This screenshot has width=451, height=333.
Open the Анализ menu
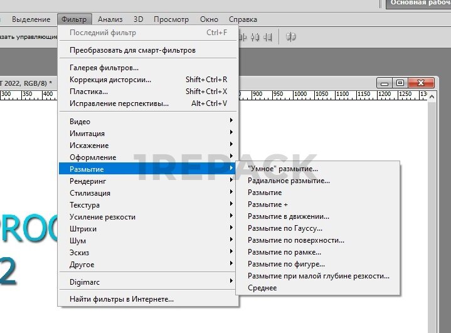tap(111, 19)
